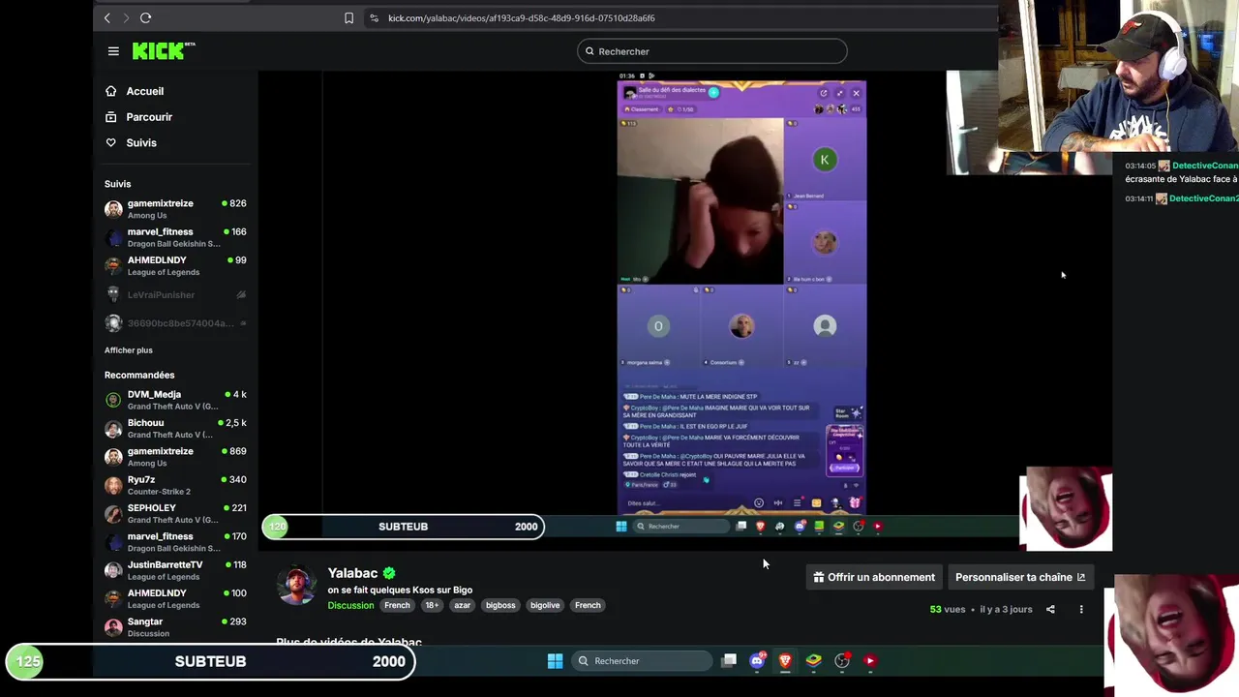Viewport: 1239px width, 697px height.
Task: Click the teal plus button beside room title
Action: point(713,92)
